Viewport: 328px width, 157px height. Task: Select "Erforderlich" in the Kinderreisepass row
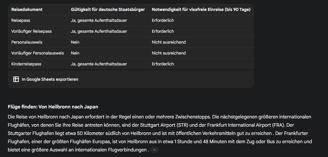pos(163,64)
